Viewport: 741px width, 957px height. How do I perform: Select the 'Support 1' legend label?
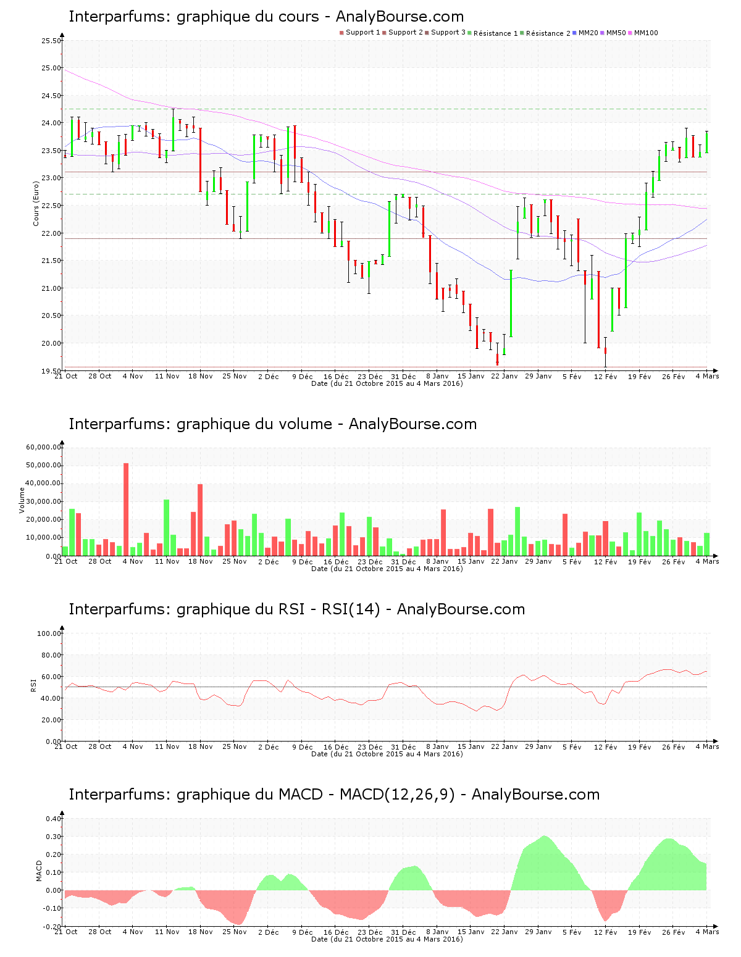coord(362,33)
